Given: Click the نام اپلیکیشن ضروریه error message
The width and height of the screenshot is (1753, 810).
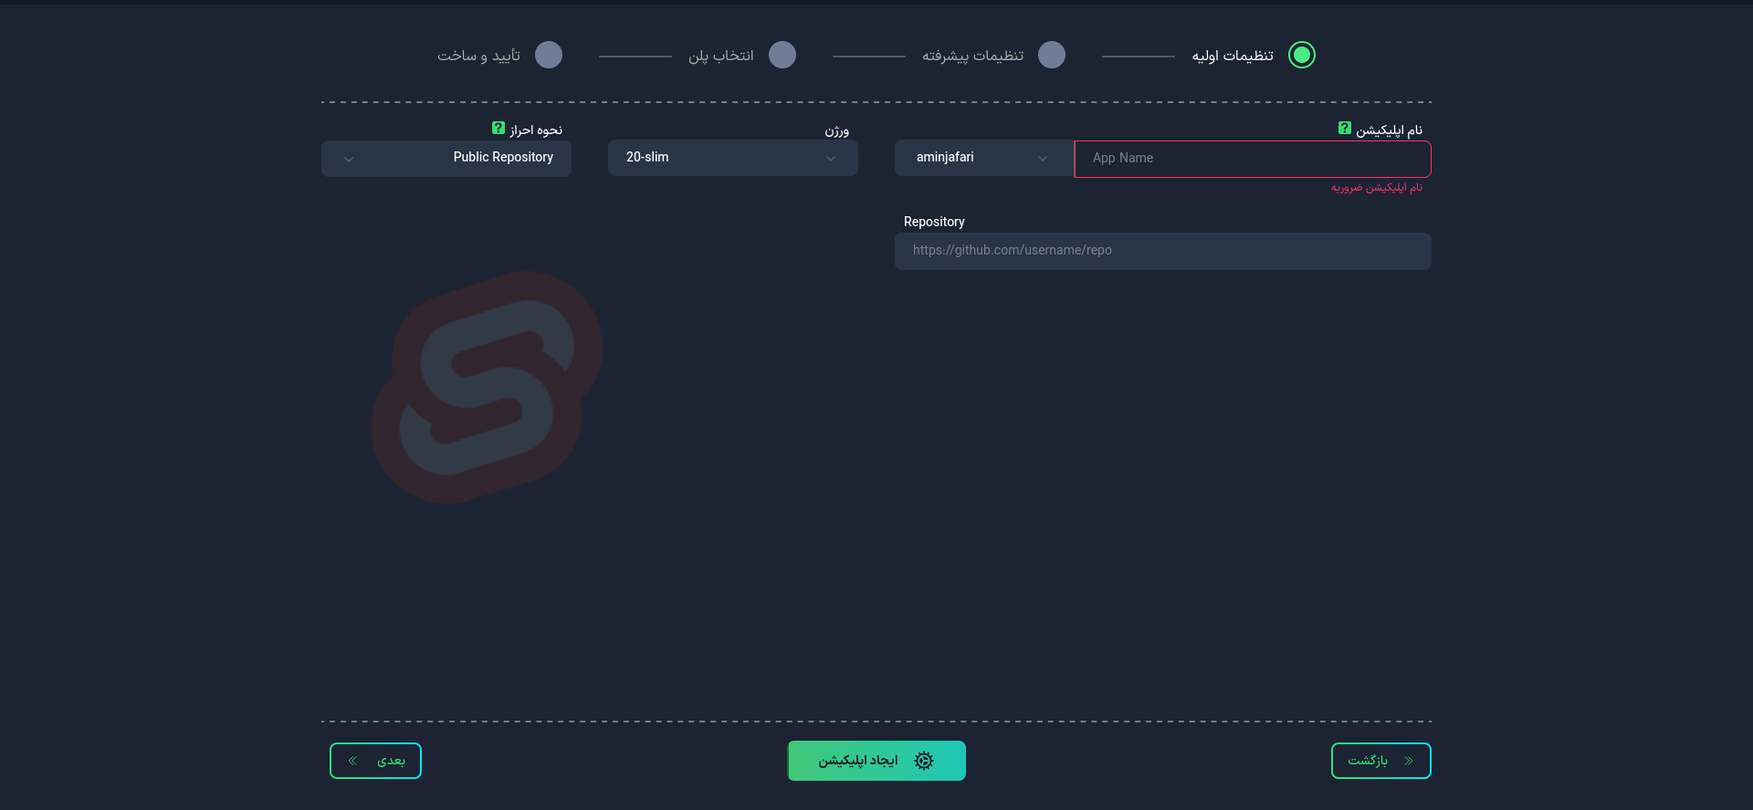Looking at the screenshot, I should [x=1377, y=188].
